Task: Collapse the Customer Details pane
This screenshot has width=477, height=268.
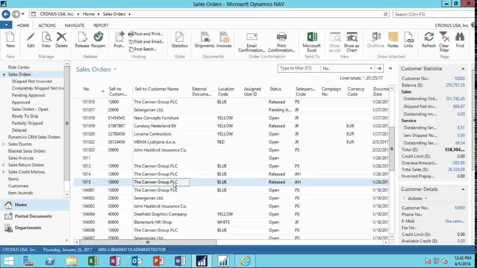Action: [463, 189]
